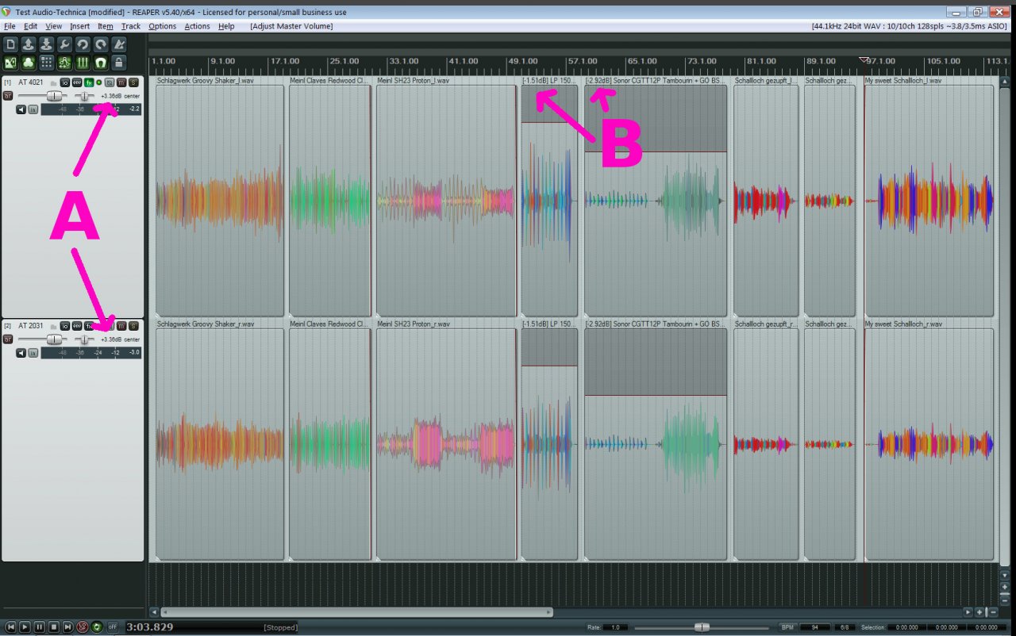Open the io routing button on the AT 2031 track
The width and height of the screenshot is (1016, 636).
pos(65,326)
